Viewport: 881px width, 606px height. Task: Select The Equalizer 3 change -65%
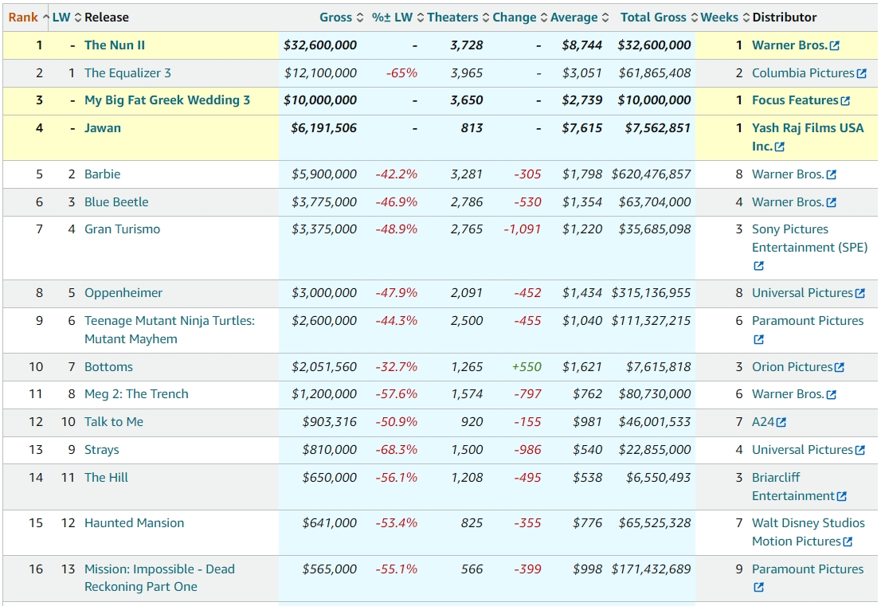point(401,73)
